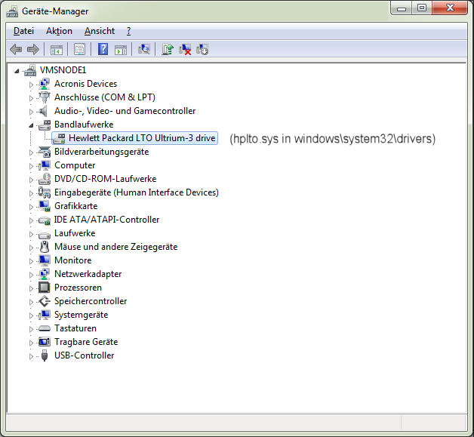Click the Back arrow in toolbar
The height and width of the screenshot is (437, 474).
[16, 50]
